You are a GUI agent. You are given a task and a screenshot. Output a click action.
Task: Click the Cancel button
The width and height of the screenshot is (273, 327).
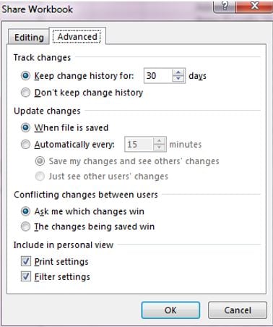tap(238, 310)
